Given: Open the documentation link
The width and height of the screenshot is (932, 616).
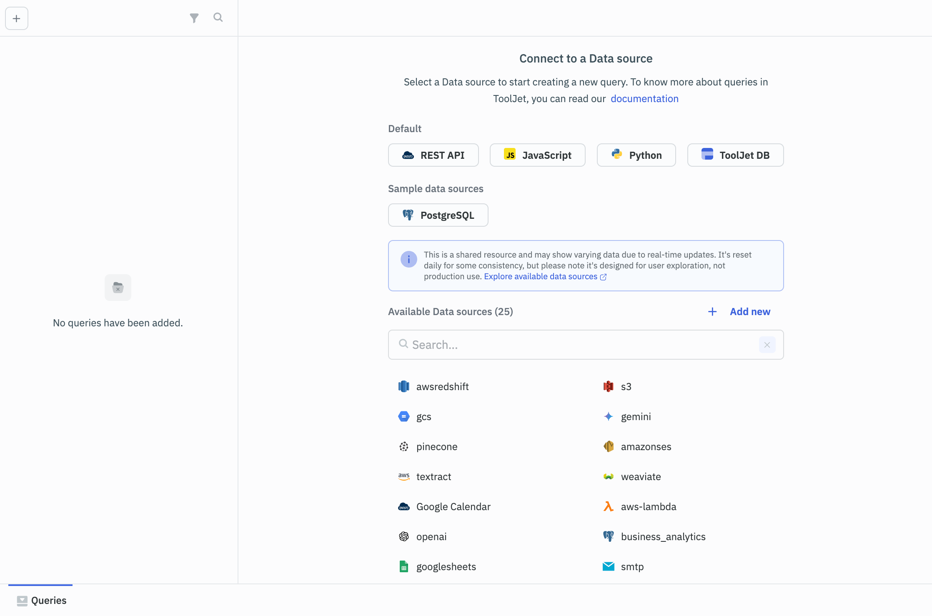Looking at the screenshot, I should tap(644, 98).
